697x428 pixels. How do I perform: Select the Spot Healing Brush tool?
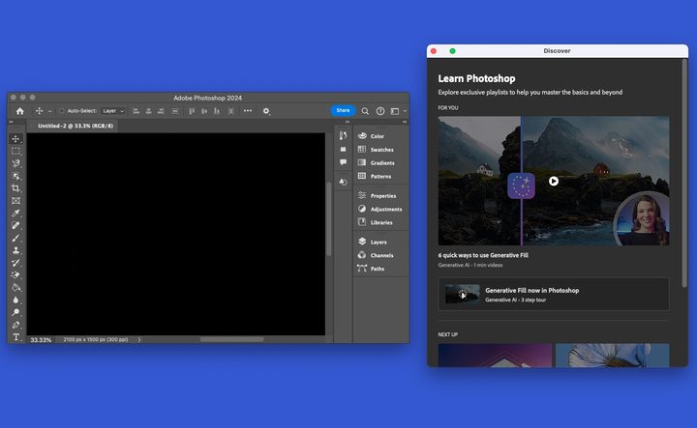pos(15,226)
